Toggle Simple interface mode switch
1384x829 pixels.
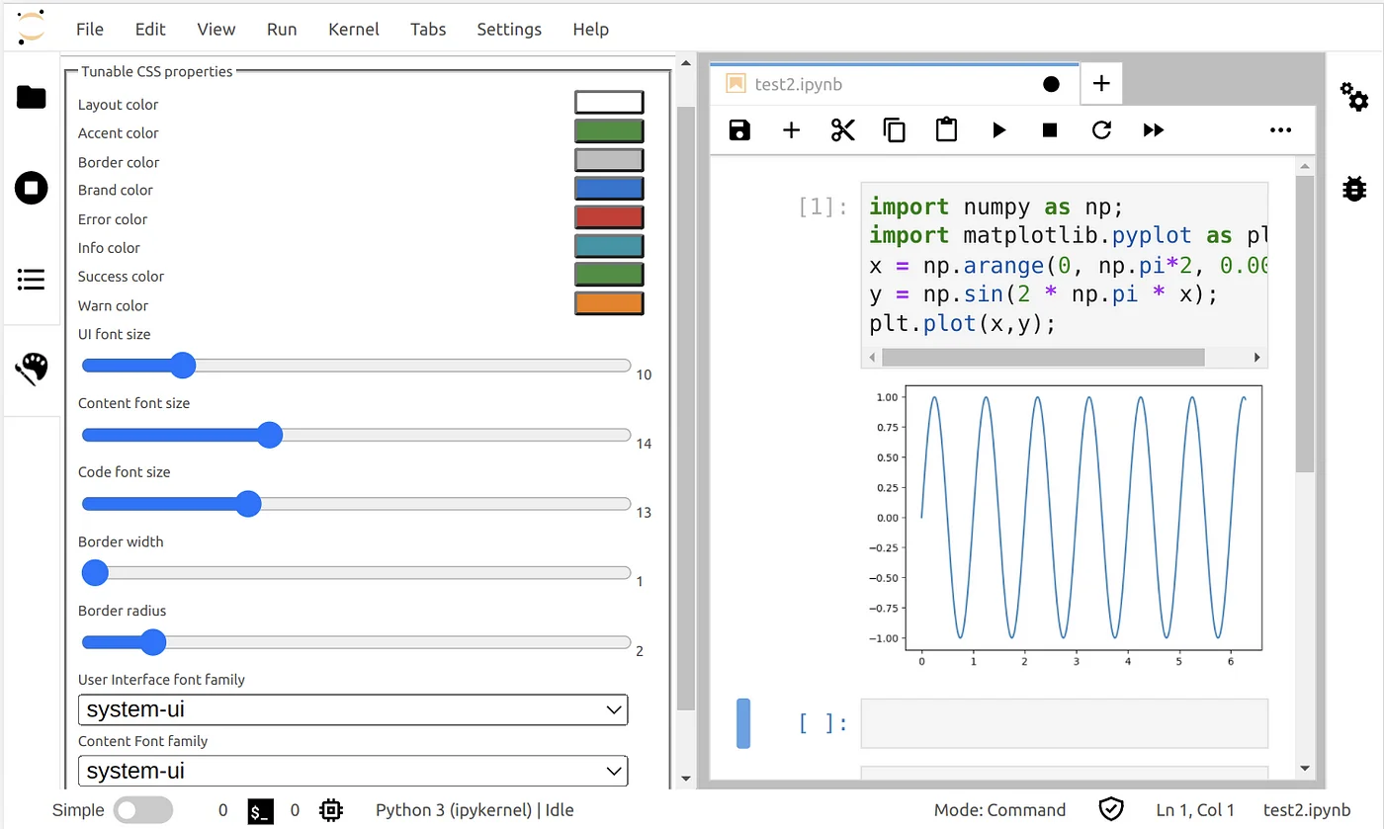click(142, 810)
